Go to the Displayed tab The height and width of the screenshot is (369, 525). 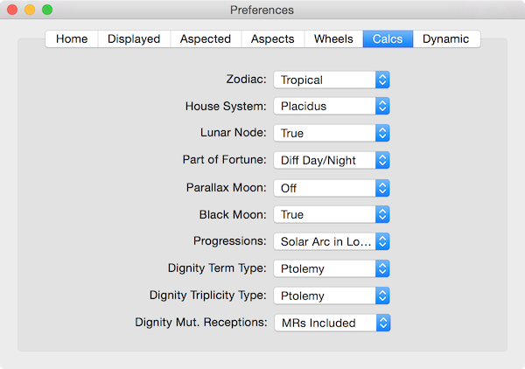(x=134, y=38)
